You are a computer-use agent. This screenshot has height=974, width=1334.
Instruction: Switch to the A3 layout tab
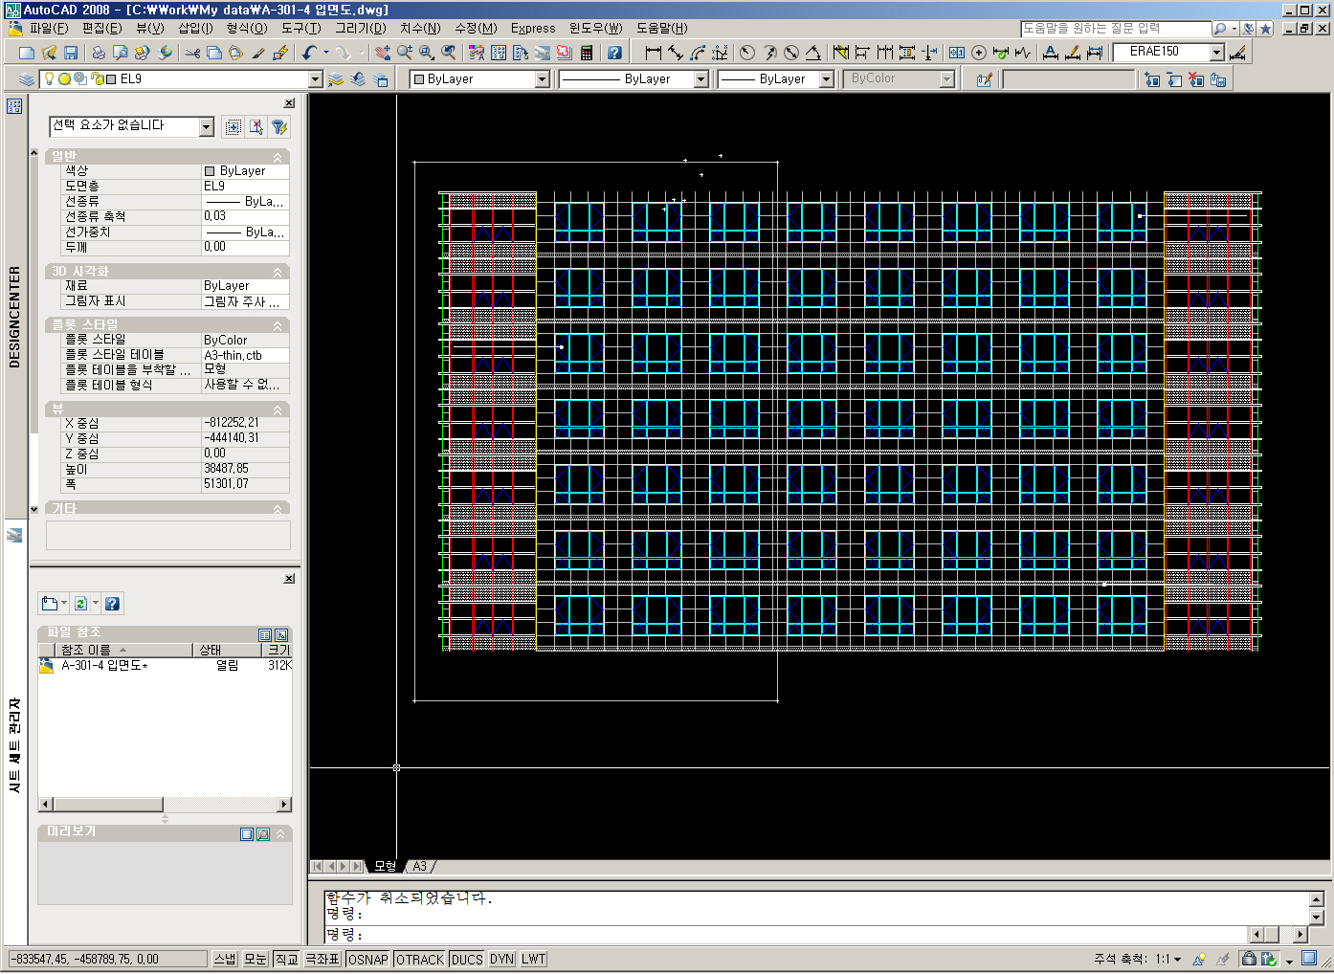(419, 866)
